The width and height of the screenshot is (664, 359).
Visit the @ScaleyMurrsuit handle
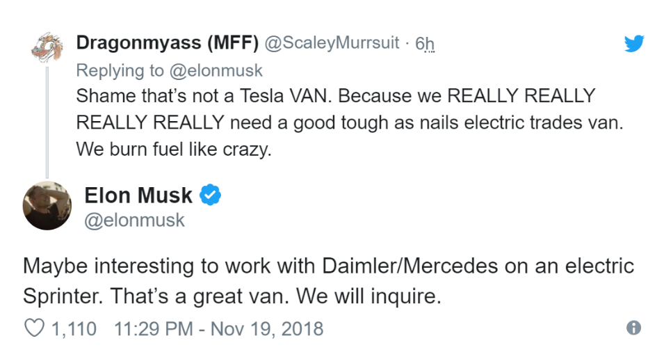tap(332, 43)
